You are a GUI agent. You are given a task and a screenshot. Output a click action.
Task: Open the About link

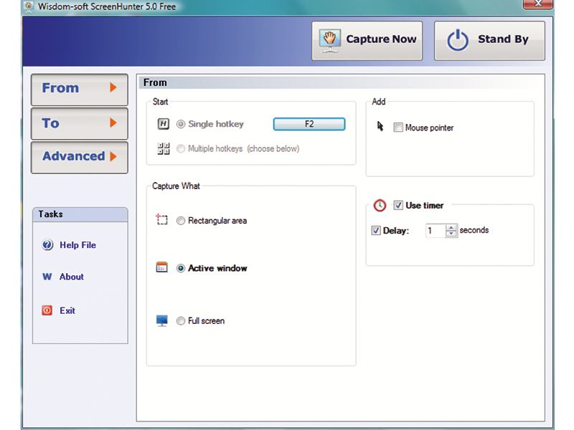coord(71,277)
